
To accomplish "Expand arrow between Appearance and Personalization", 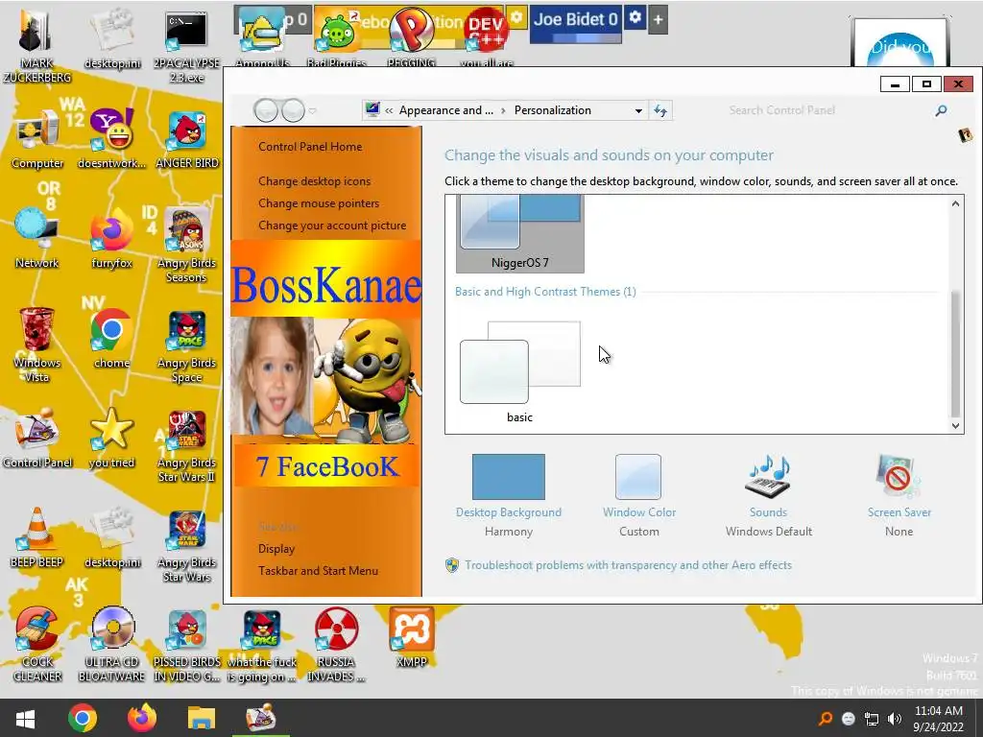I will 503,111.
